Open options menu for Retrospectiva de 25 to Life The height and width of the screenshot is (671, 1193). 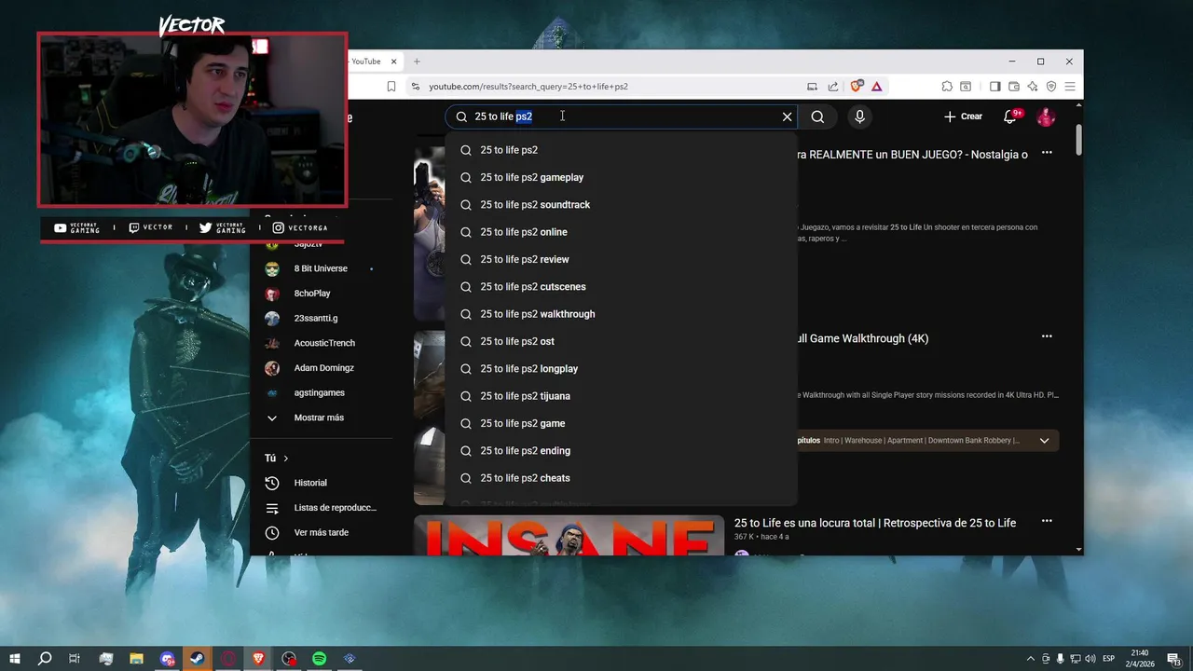(1047, 521)
